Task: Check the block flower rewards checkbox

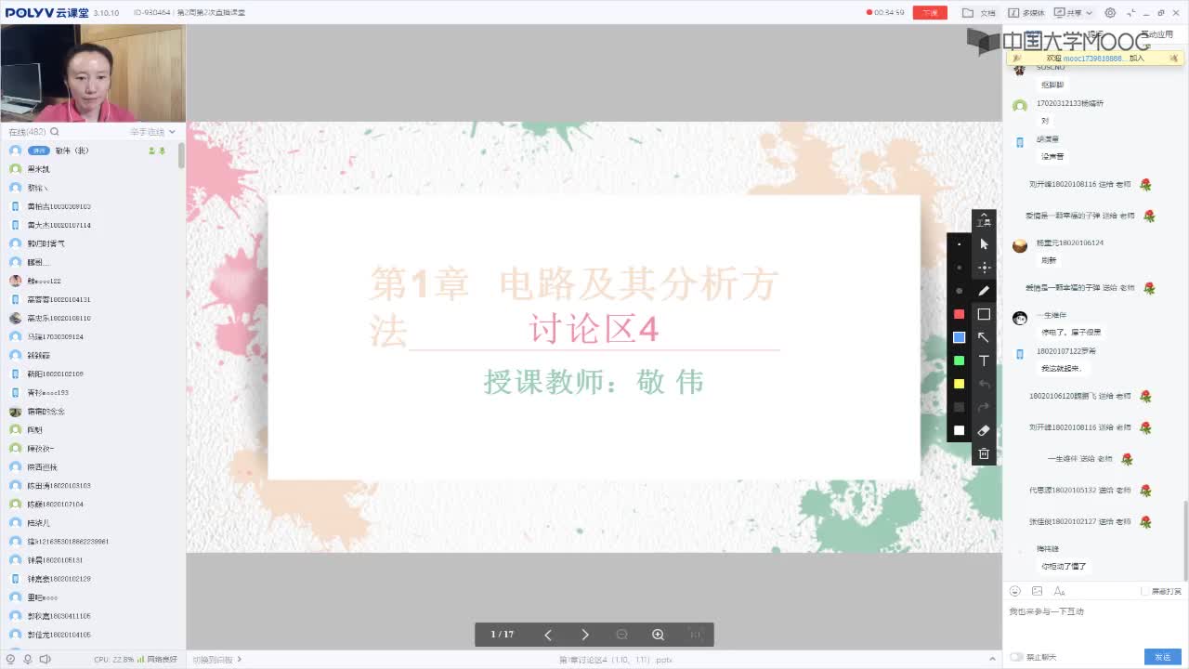Action: 1145,591
